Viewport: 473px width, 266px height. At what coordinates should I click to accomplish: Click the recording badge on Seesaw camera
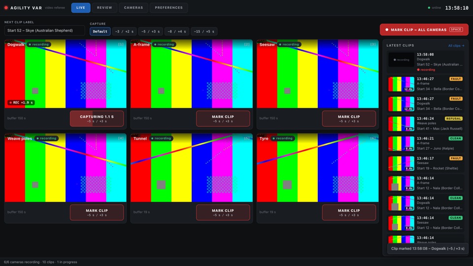(x=289, y=44)
